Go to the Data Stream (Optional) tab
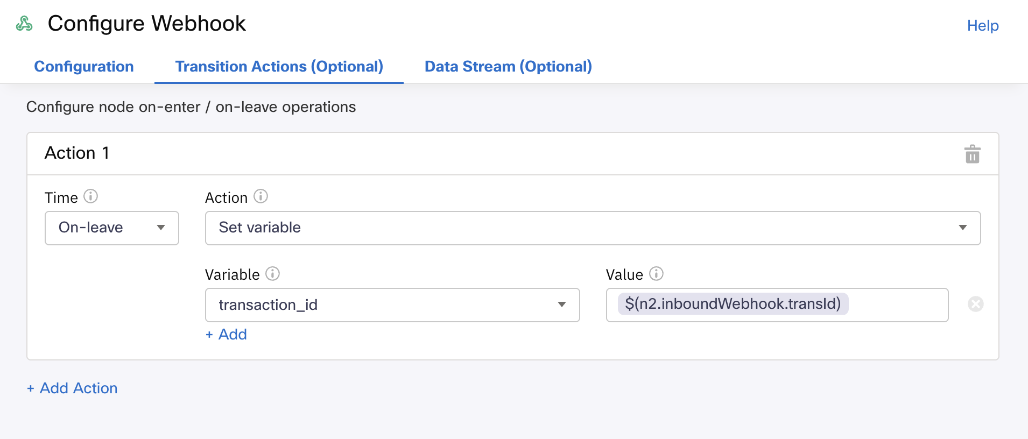This screenshot has height=439, width=1028. 508,67
